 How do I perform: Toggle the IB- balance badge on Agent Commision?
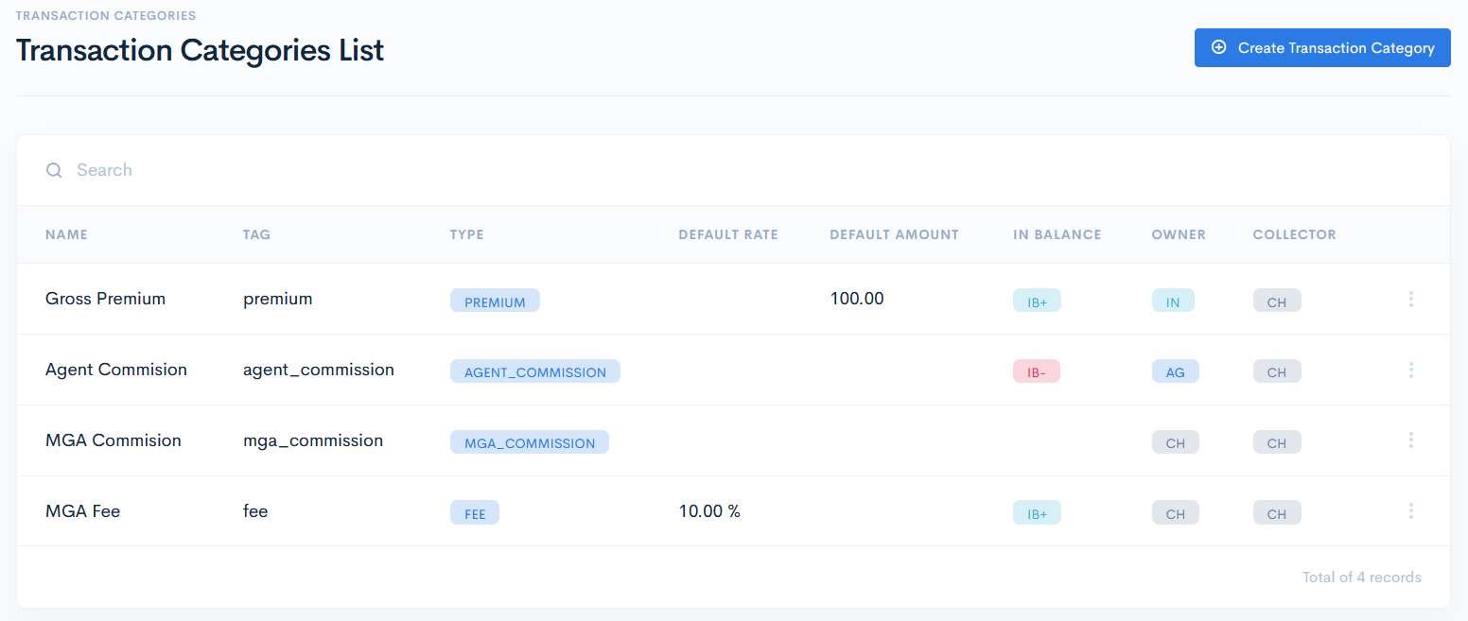coord(1037,371)
